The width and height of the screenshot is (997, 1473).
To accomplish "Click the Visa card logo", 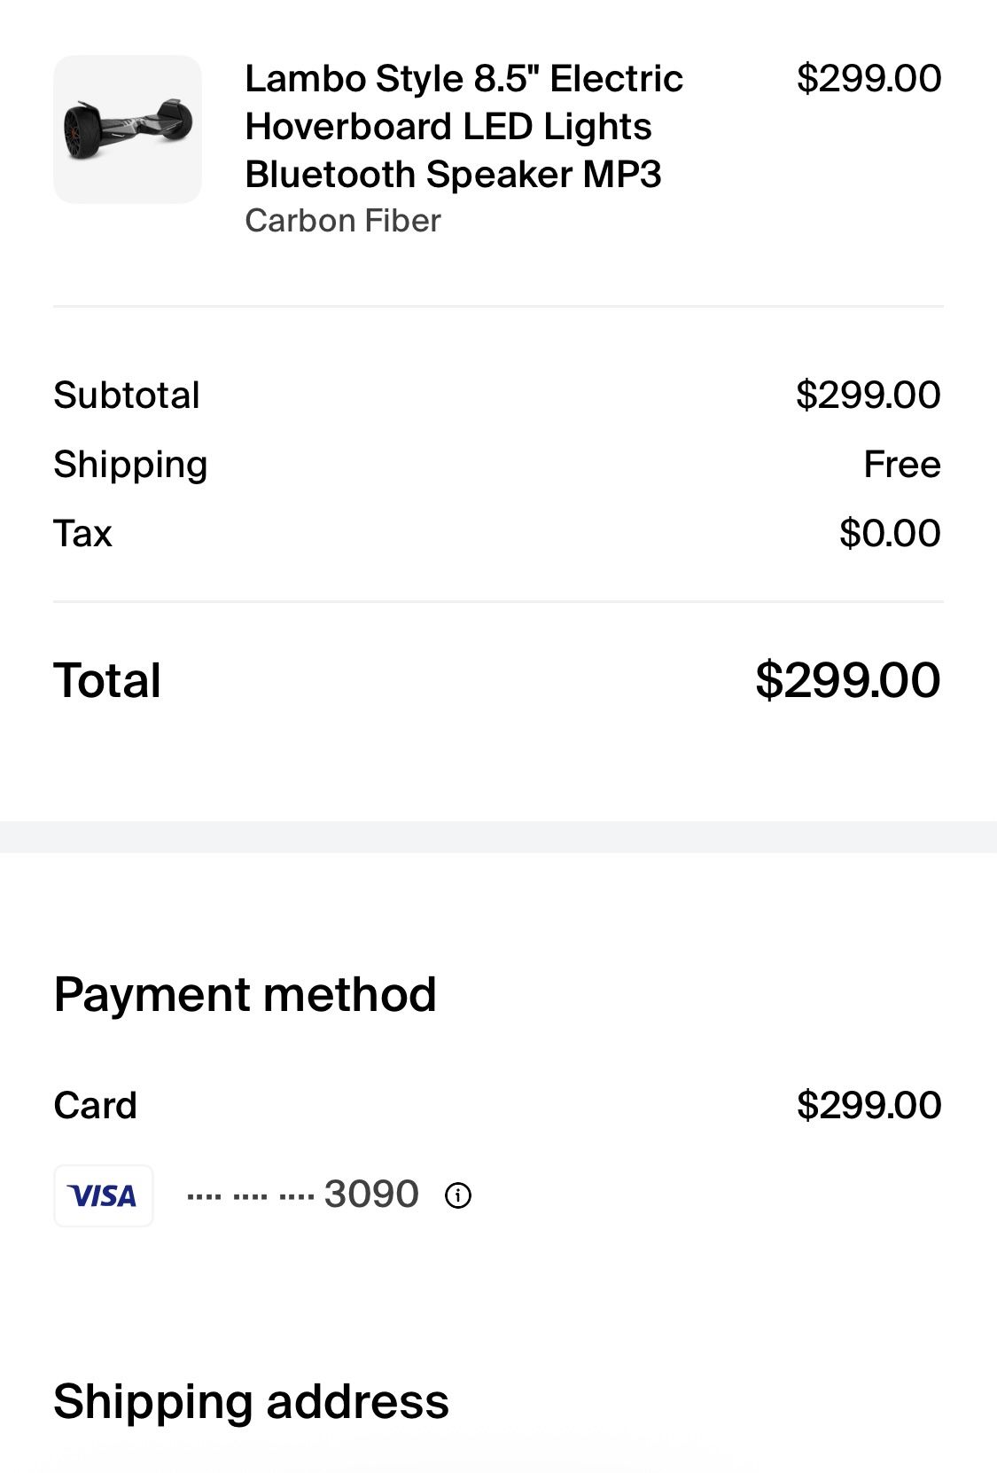I will click(104, 1195).
